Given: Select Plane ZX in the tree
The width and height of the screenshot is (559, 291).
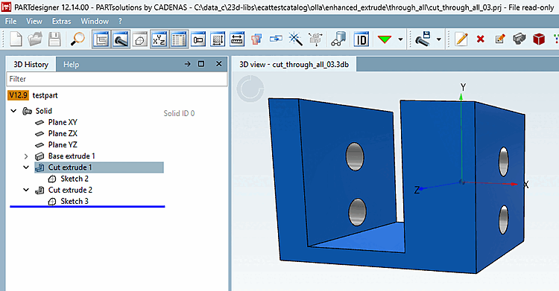Looking at the screenshot, I should (x=63, y=133).
